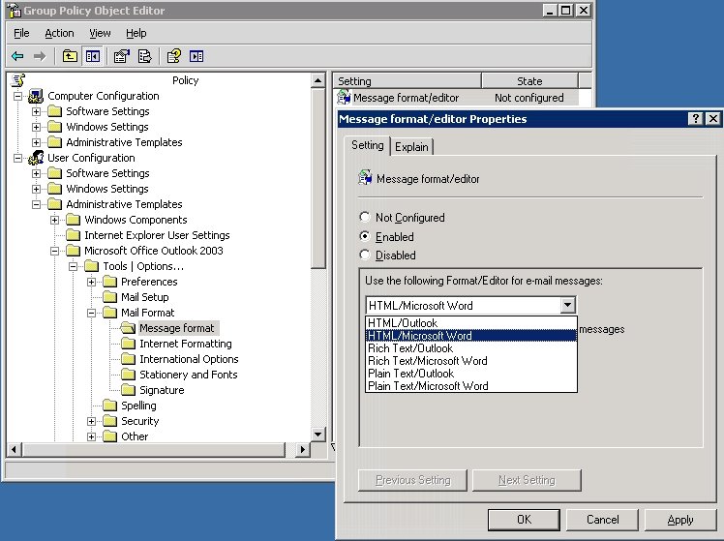
Task: Click the Back arrow toolbar icon
Action: (17, 56)
